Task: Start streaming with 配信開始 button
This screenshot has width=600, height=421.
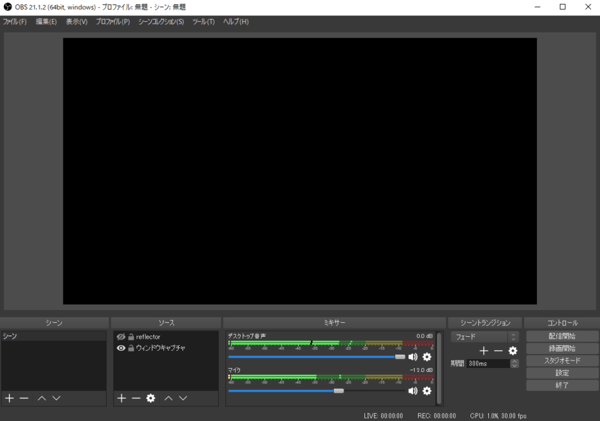Action: tap(562, 336)
